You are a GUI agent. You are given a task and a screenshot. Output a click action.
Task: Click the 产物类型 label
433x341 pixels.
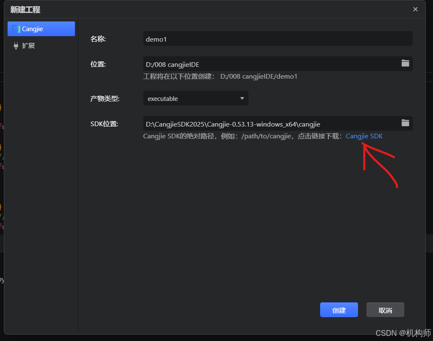pos(105,98)
